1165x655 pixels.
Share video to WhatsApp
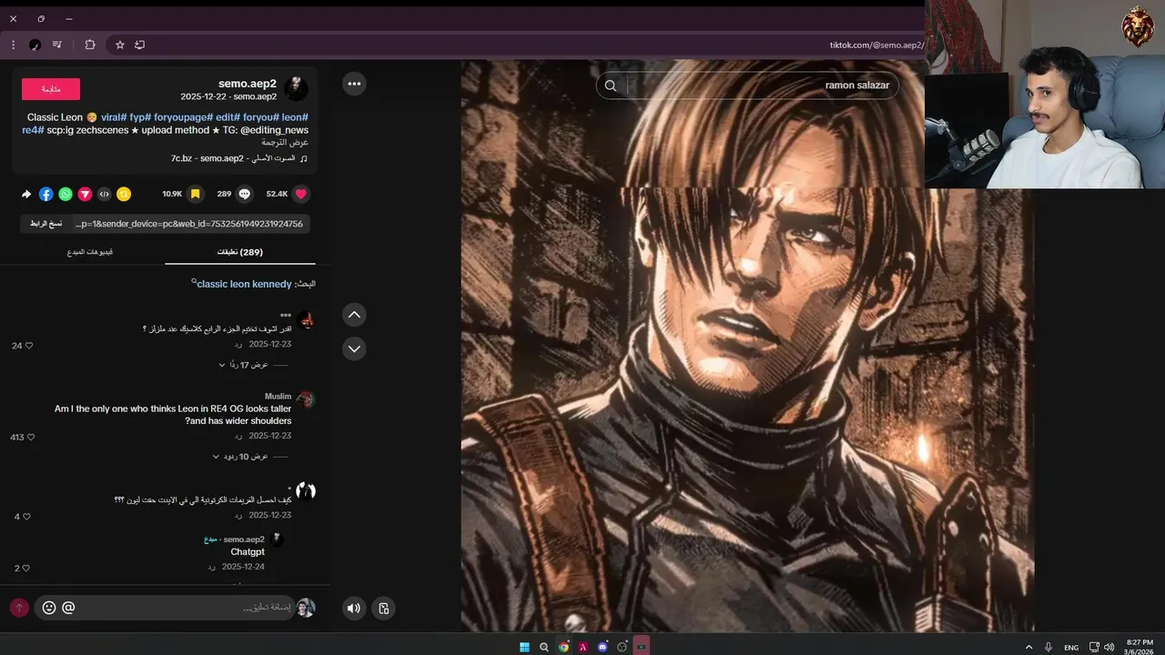click(66, 194)
